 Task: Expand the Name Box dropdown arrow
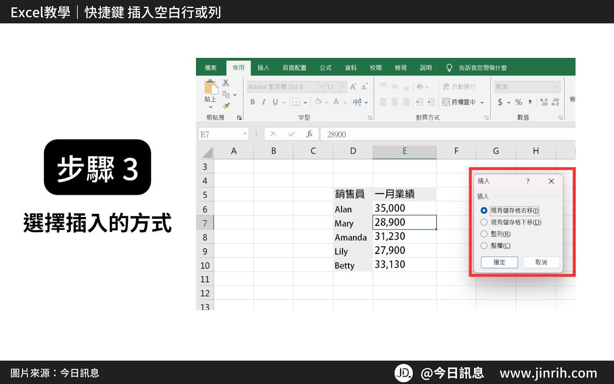pyautogui.click(x=245, y=134)
